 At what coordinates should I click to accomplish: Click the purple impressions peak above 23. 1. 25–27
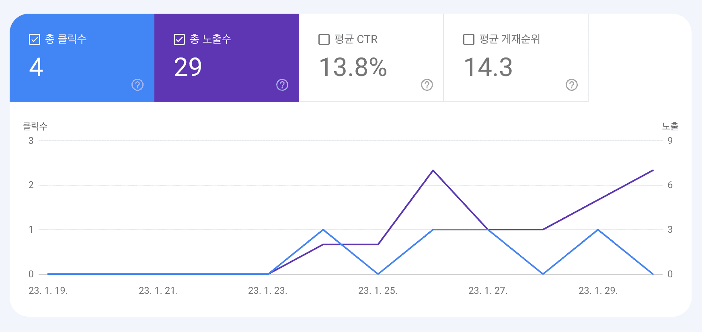point(433,170)
